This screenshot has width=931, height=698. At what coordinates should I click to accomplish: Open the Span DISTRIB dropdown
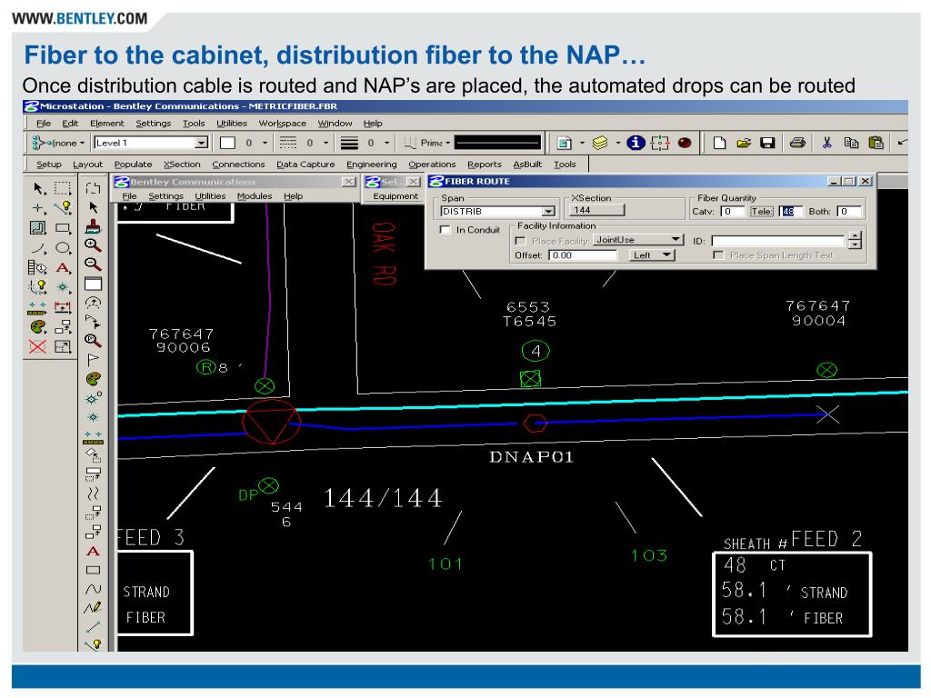point(548,211)
